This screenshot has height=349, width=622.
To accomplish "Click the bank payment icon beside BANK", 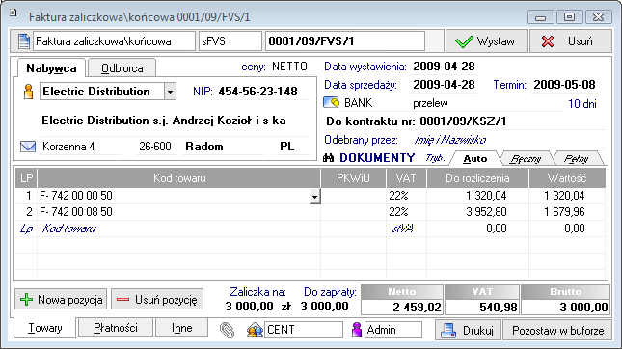I will [x=331, y=103].
